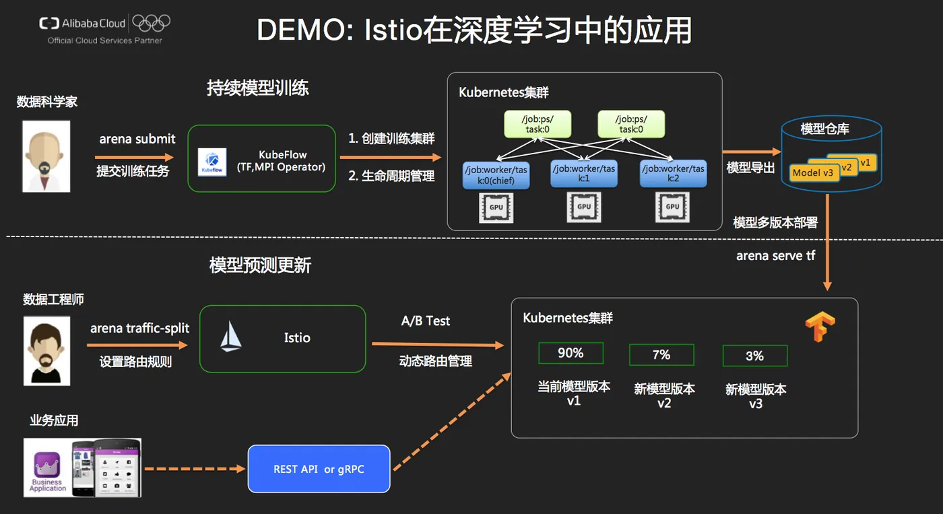Click the Alibaba Cloud logo
The width and height of the screenshot is (943, 514).
click(x=82, y=24)
